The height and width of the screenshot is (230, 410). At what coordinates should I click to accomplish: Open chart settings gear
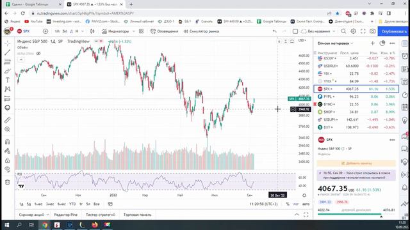coord(353,31)
